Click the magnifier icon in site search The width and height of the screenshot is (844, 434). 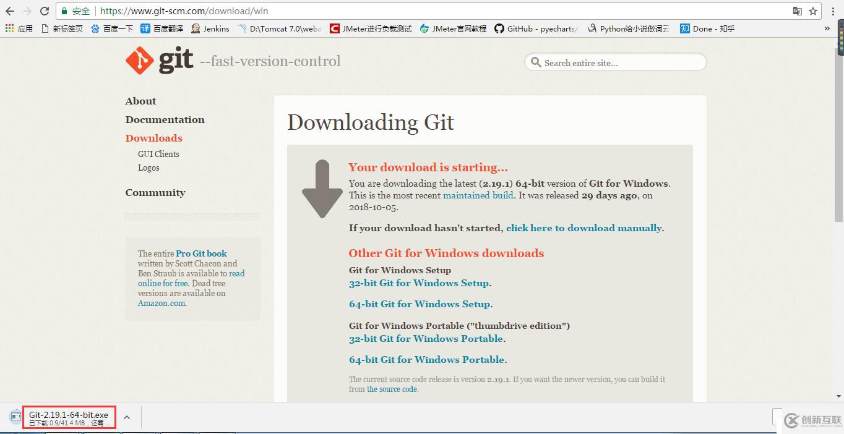click(x=535, y=62)
